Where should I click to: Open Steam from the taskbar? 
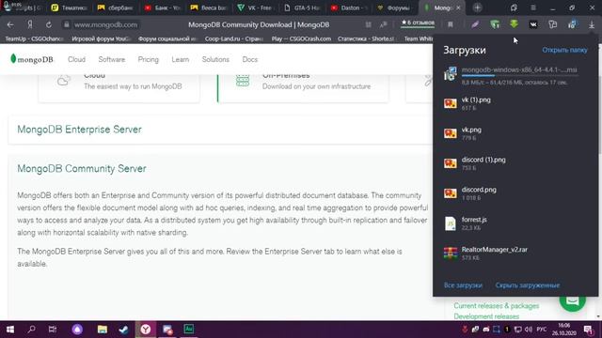[123, 330]
